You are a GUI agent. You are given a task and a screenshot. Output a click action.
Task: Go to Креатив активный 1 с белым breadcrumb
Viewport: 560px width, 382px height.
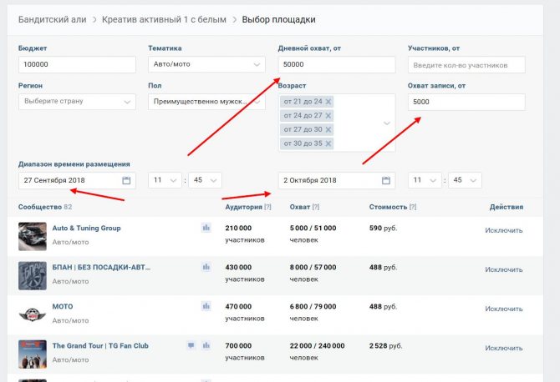(x=164, y=19)
